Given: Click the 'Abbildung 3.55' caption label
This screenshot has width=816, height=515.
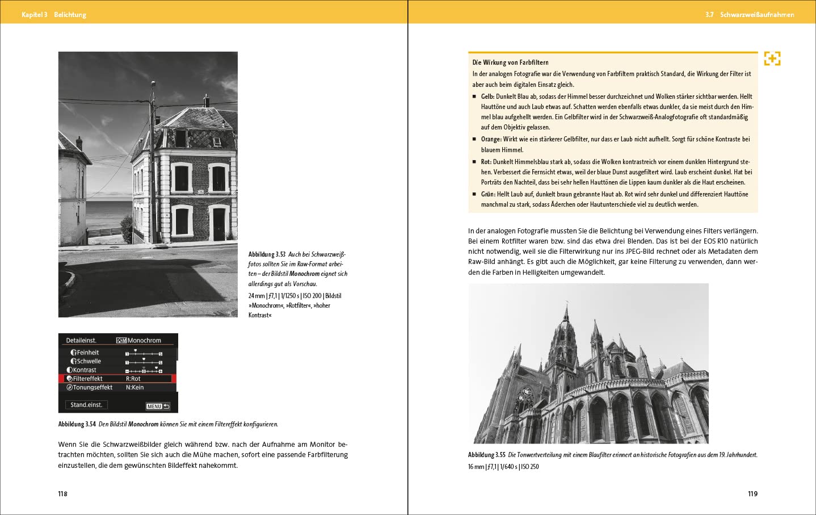Looking at the screenshot, I should 487,455.
